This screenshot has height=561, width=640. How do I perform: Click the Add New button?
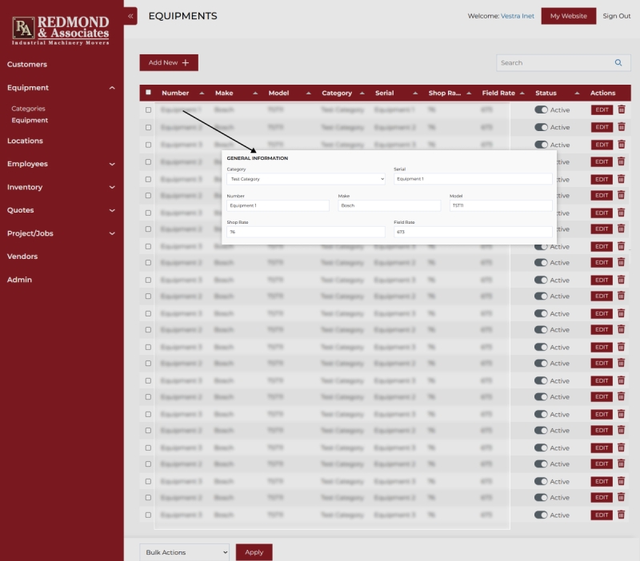(x=169, y=62)
